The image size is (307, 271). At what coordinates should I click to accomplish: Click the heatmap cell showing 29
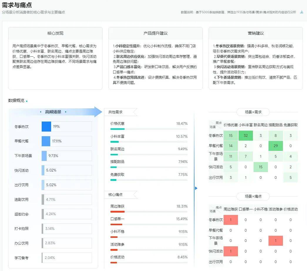click(x=276, y=146)
